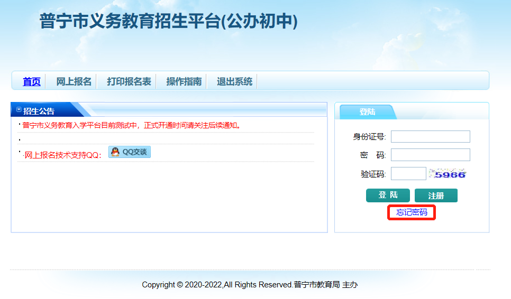
Task: Refresh the 5966 captcha image
Action: pos(448,174)
